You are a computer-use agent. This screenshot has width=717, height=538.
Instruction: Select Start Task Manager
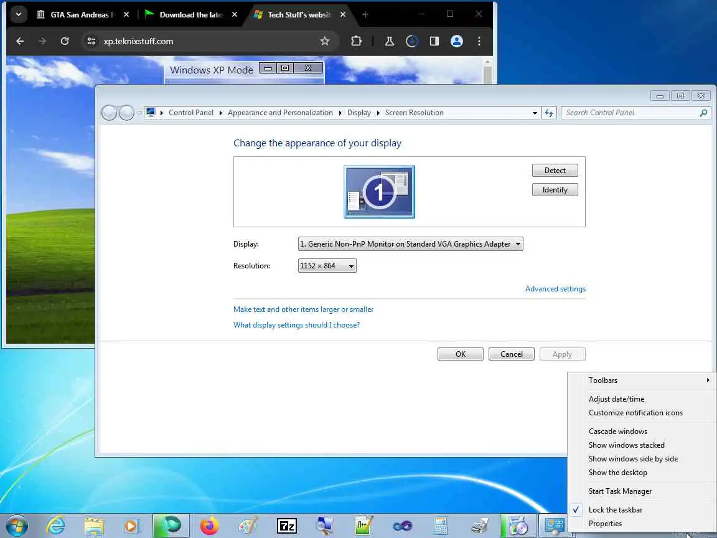pos(620,491)
